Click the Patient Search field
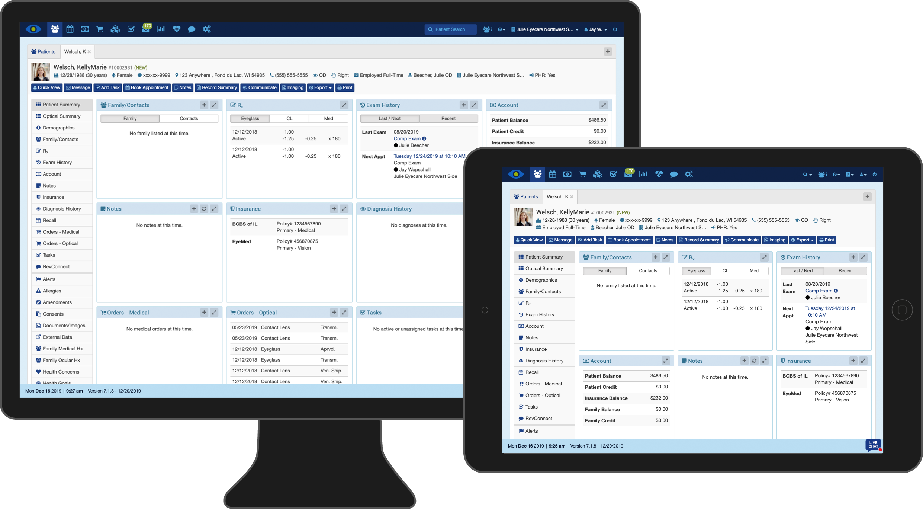923x509 pixels. coord(450,29)
